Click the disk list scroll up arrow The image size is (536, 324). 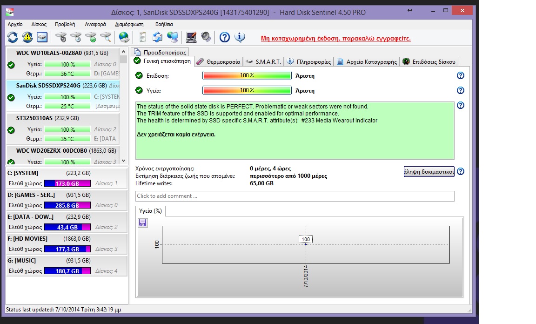click(x=123, y=52)
